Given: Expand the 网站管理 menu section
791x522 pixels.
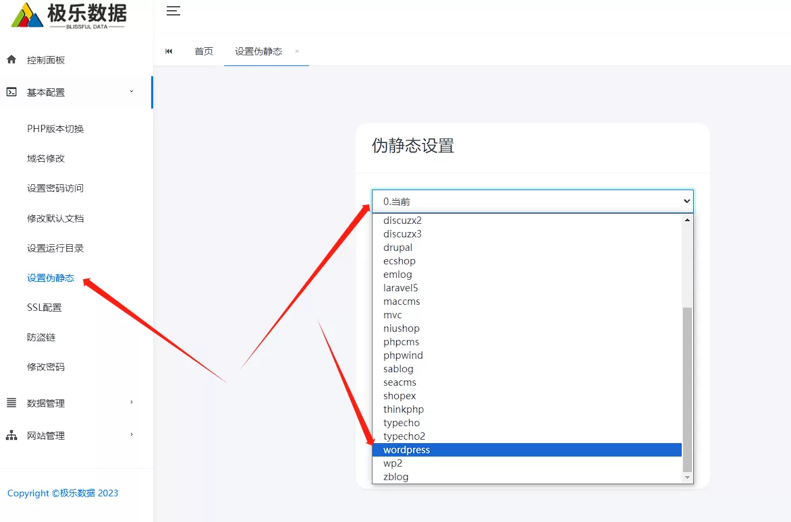Looking at the screenshot, I should click(x=76, y=435).
